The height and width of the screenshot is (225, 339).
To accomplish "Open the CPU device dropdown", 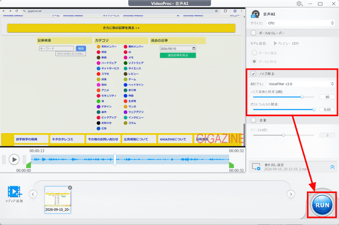I will pyautogui.click(x=301, y=23).
